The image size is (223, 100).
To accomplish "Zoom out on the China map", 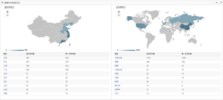I will [x=8, y=15].
